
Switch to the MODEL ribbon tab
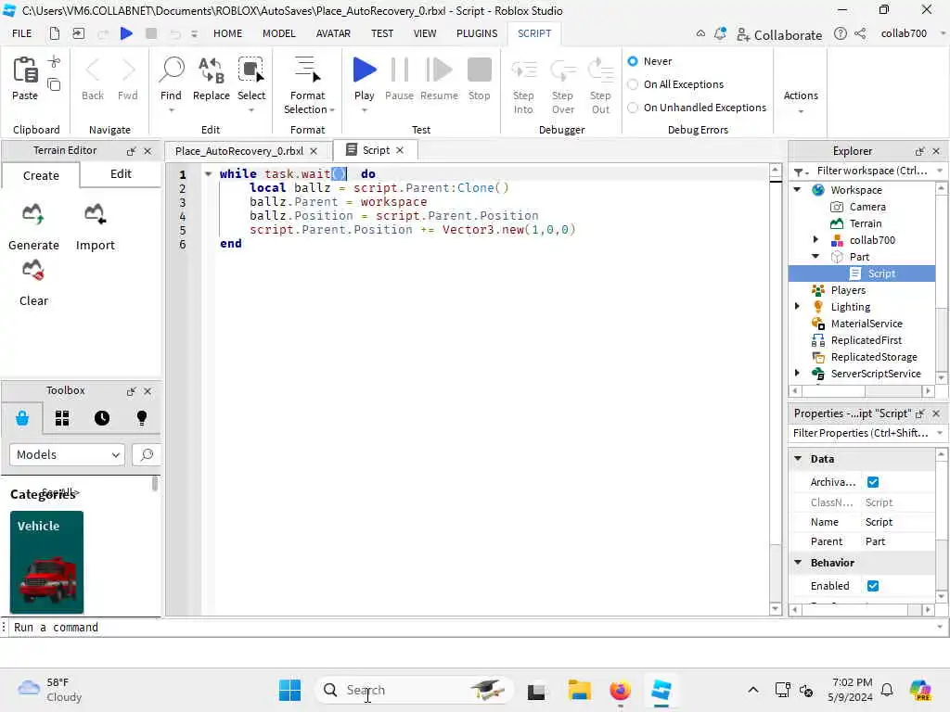[278, 33]
